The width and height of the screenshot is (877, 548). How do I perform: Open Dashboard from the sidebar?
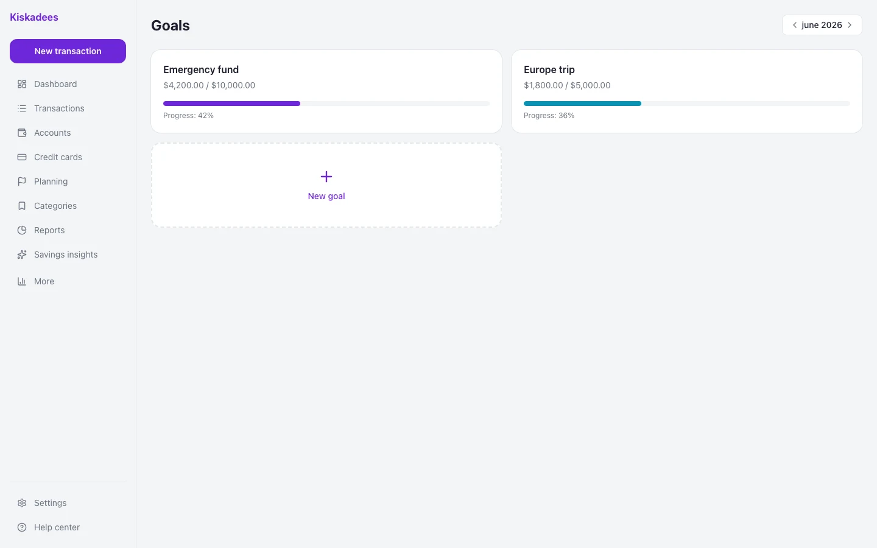[x=68, y=84]
